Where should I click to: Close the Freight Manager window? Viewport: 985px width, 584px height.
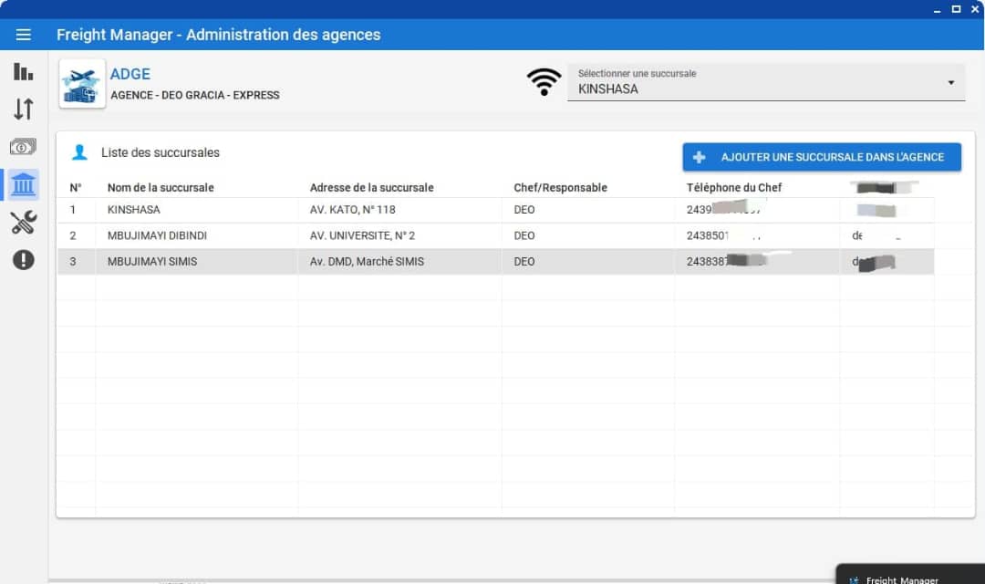(x=975, y=9)
